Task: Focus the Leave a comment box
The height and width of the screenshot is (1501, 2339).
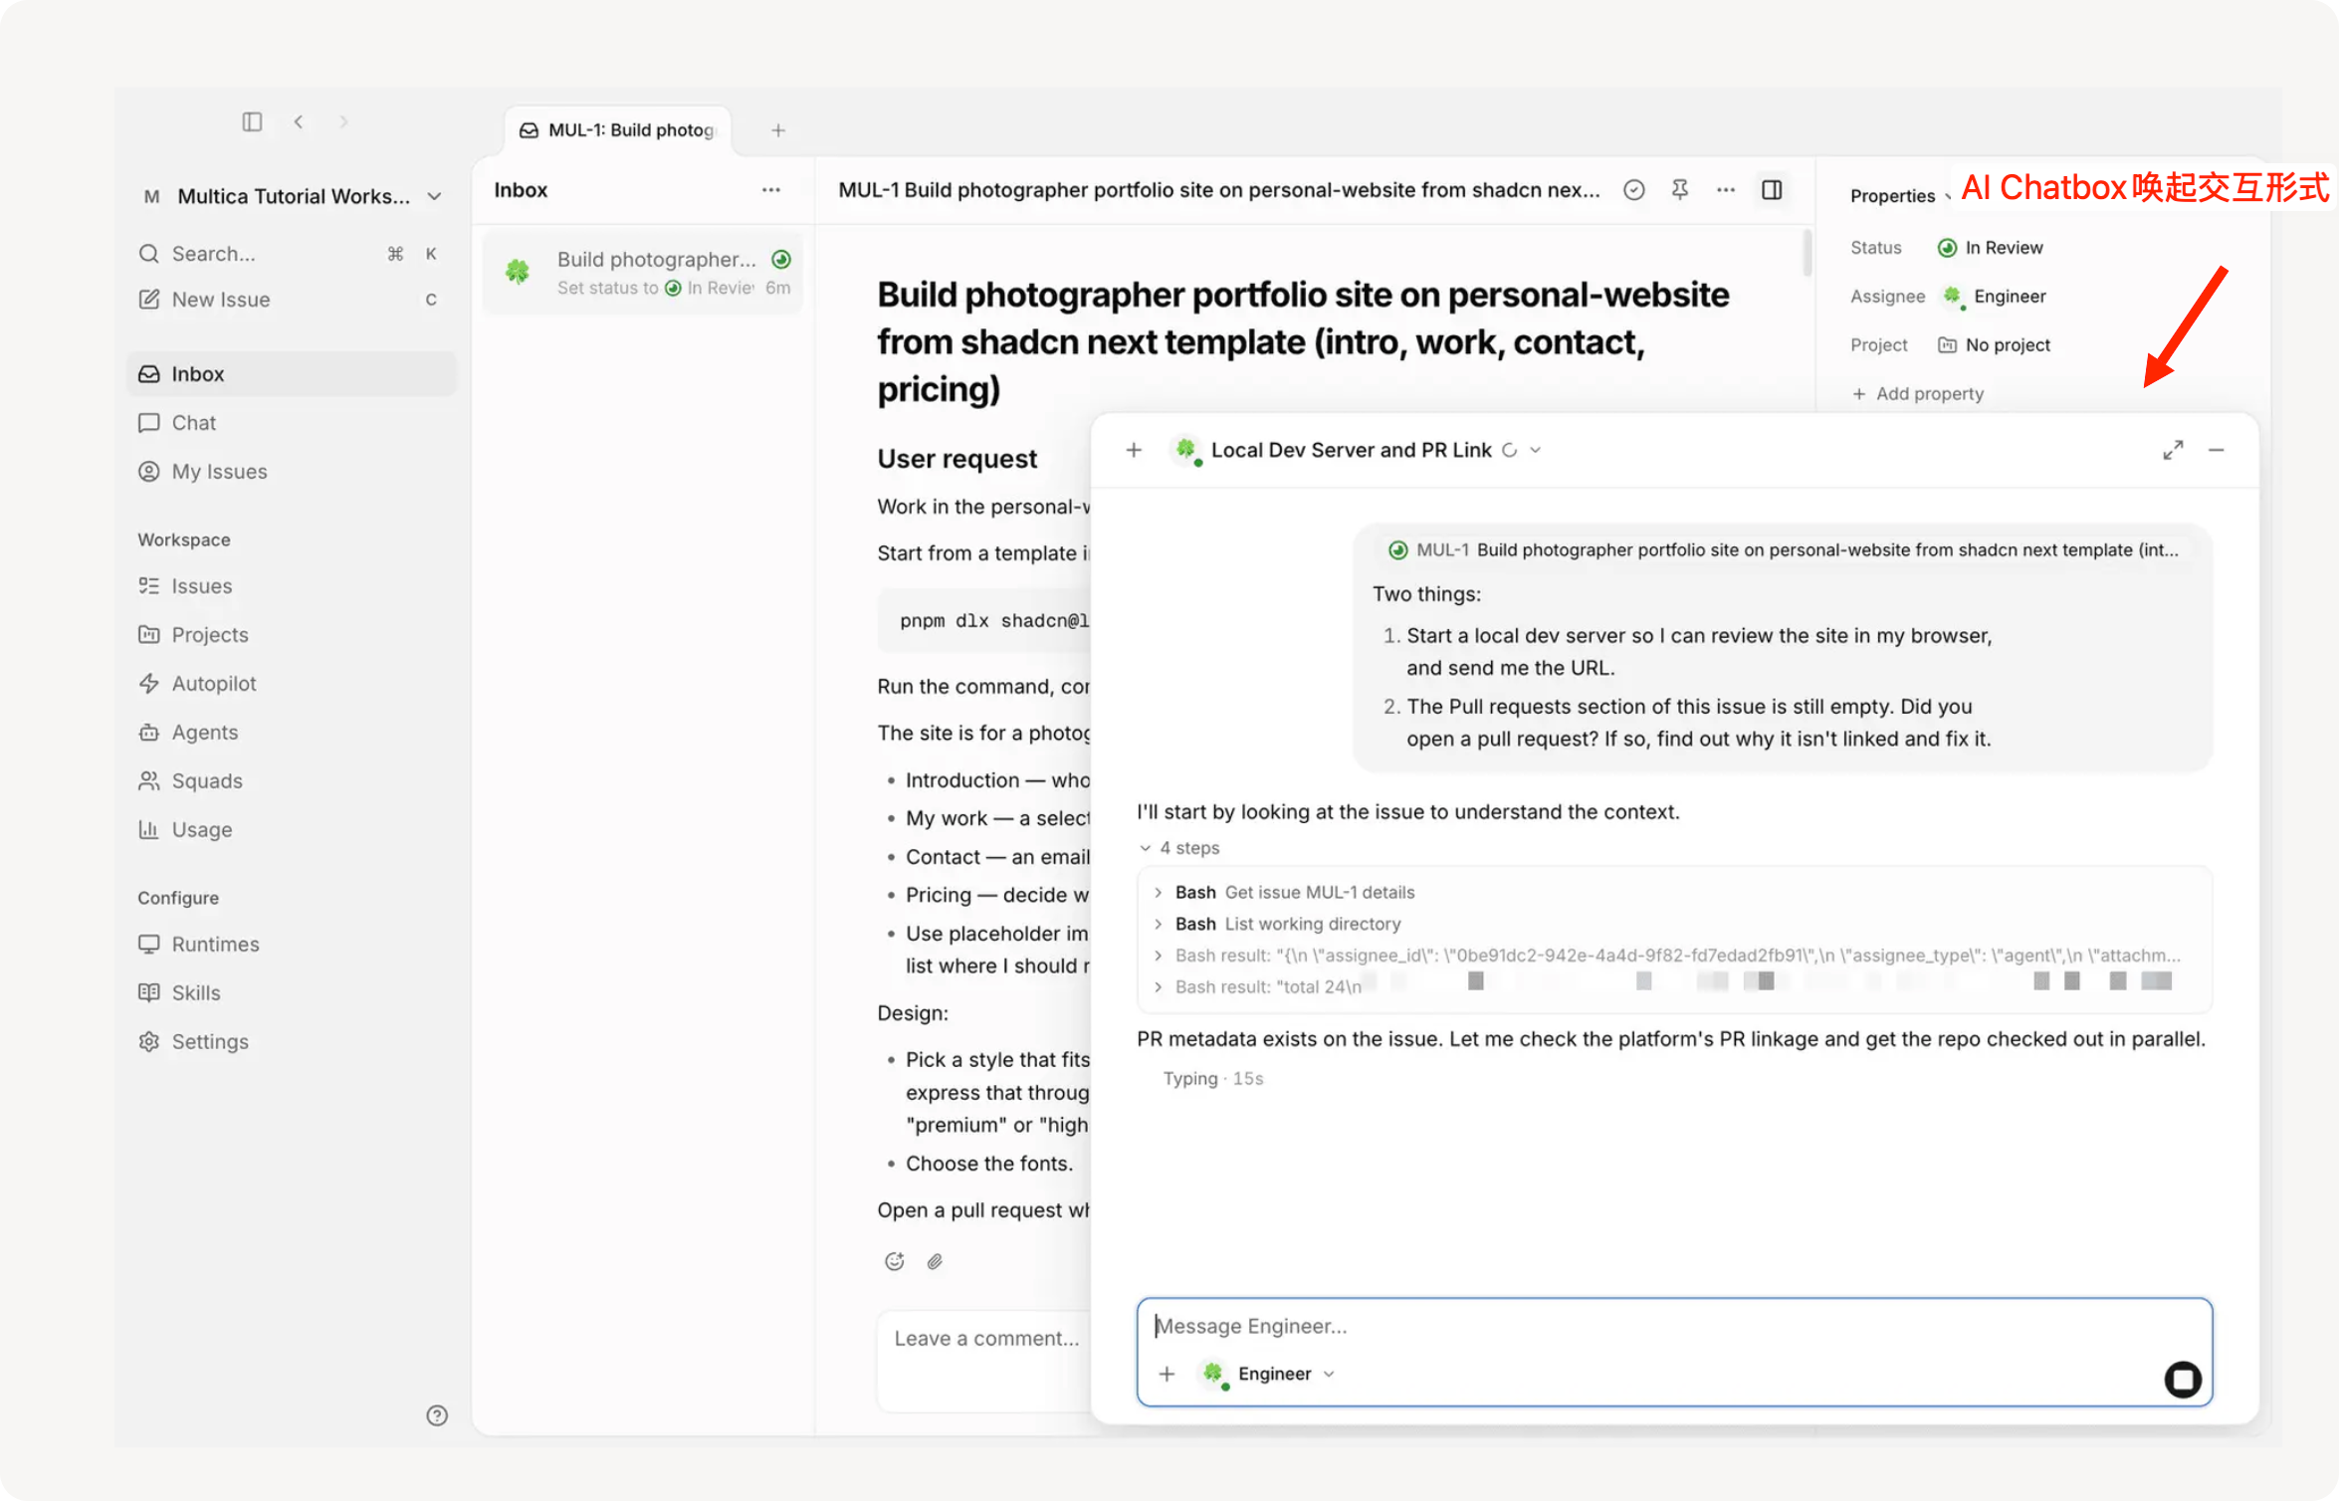Action: [x=984, y=1361]
